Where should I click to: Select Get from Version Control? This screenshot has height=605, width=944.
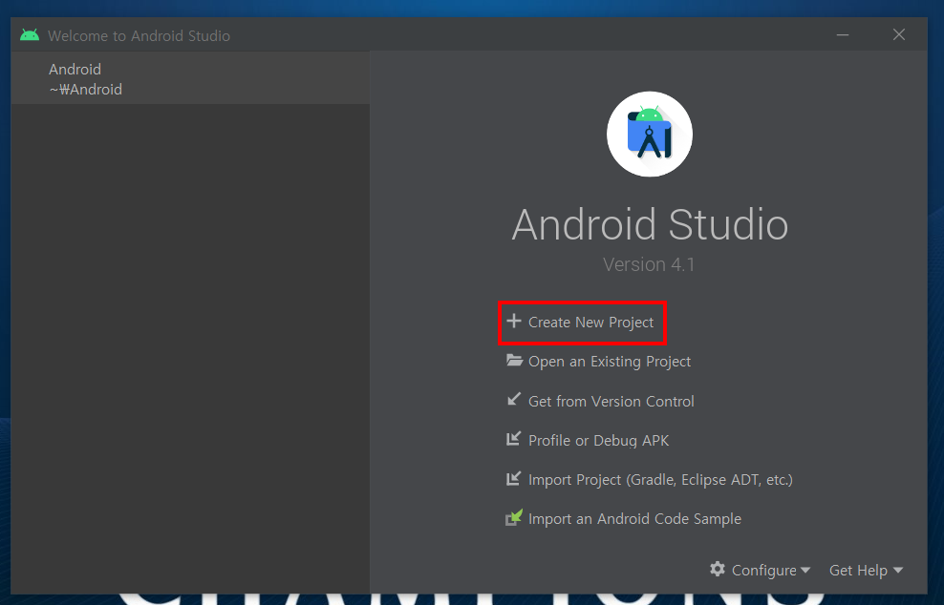[611, 401]
